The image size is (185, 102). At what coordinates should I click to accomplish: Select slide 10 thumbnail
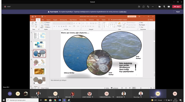39,80
